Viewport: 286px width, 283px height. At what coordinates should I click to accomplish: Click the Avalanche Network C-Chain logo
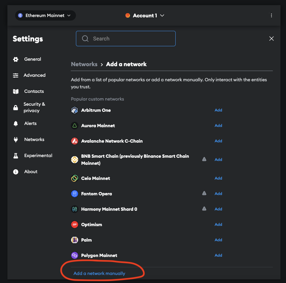[74, 141]
